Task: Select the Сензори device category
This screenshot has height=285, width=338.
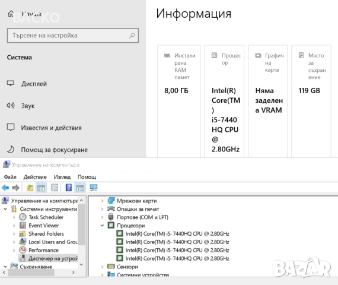Action: pyautogui.click(x=127, y=267)
